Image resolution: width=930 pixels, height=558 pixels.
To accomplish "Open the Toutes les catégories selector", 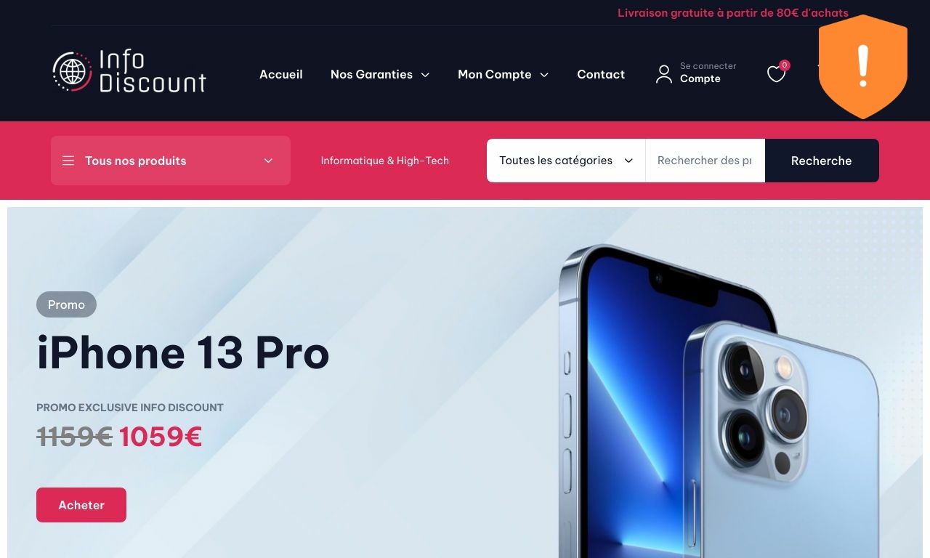I will [x=566, y=161].
